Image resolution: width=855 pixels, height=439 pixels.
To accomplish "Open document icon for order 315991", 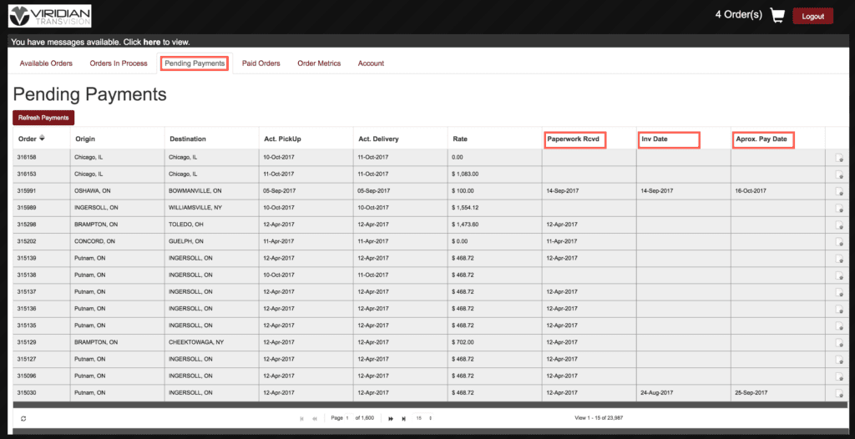I will coord(839,191).
